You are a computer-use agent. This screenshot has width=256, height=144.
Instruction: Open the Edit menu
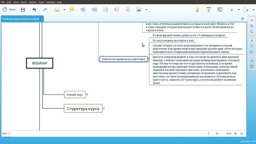pos(9,2)
